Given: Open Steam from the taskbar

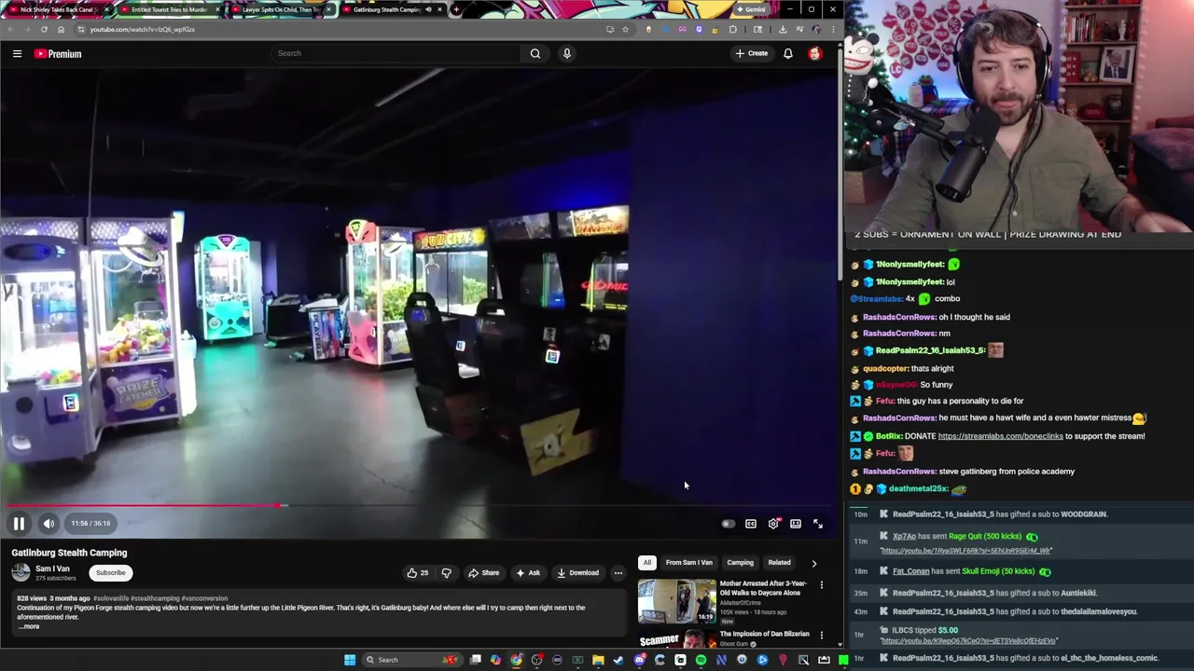Looking at the screenshot, I should (x=618, y=660).
